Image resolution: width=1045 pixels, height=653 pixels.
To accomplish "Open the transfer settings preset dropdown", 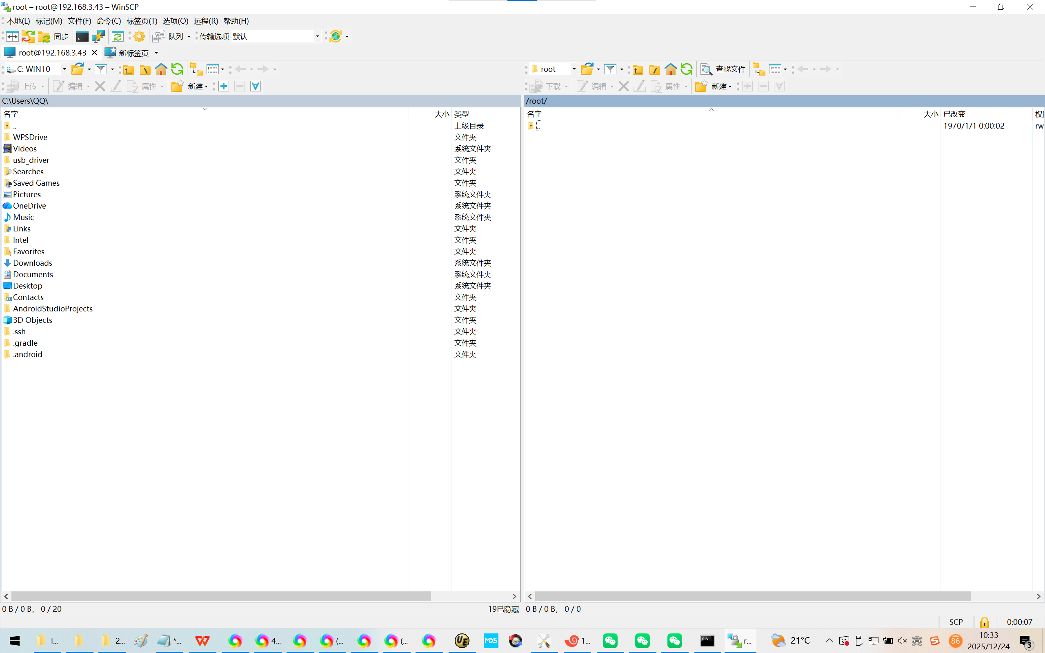I will pos(317,37).
